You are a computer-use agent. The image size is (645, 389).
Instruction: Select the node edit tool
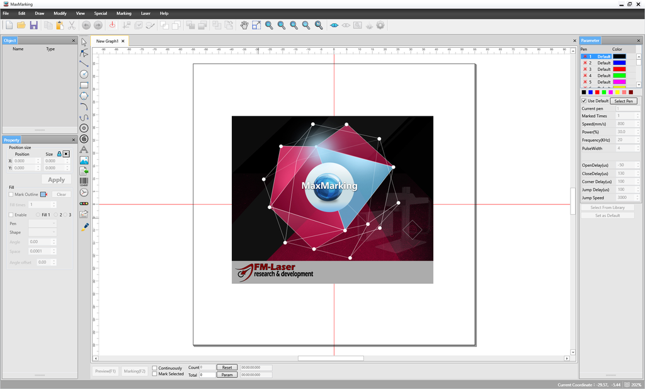(84, 53)
